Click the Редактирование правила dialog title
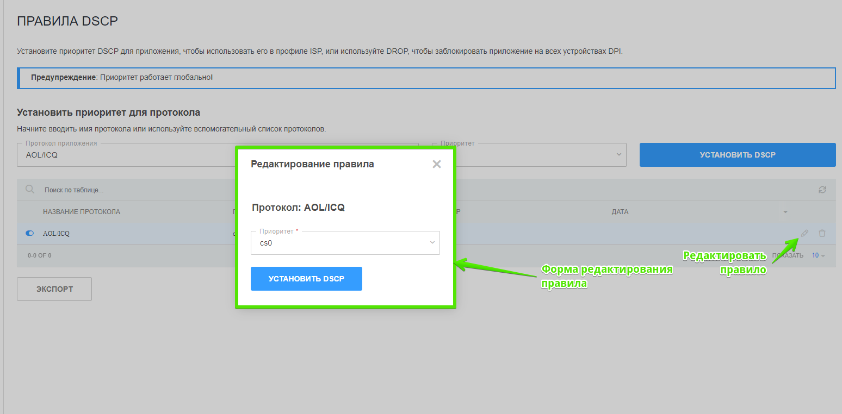Viewport: 842px width, 414px height. [x=312, y=164]
